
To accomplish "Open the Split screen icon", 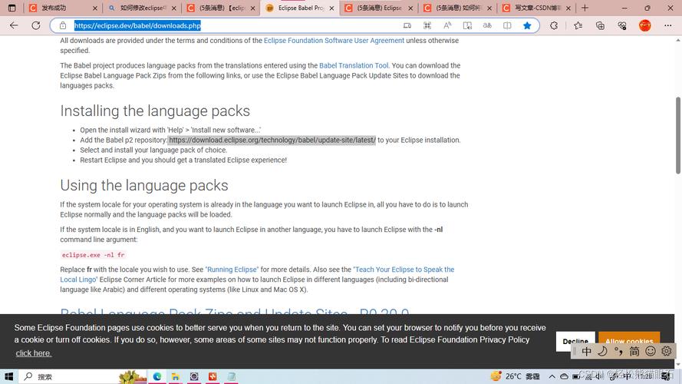I will (507, 25).
